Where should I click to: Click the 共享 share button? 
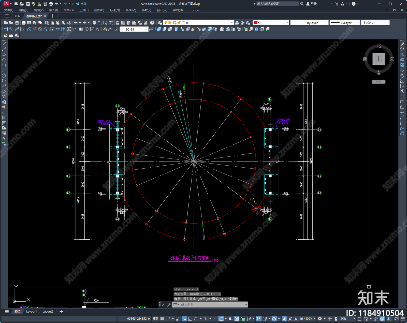click(x=81, y=4)
